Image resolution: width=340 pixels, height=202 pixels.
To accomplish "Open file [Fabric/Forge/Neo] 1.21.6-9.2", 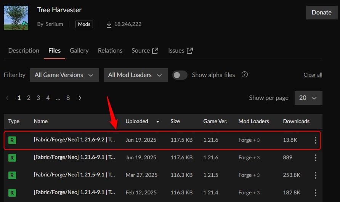I will pos(74,139).
